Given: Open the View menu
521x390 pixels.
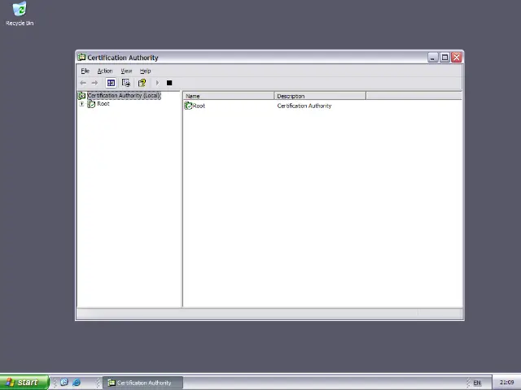Looking at the screenshot, I should click(x=126, y=71).
